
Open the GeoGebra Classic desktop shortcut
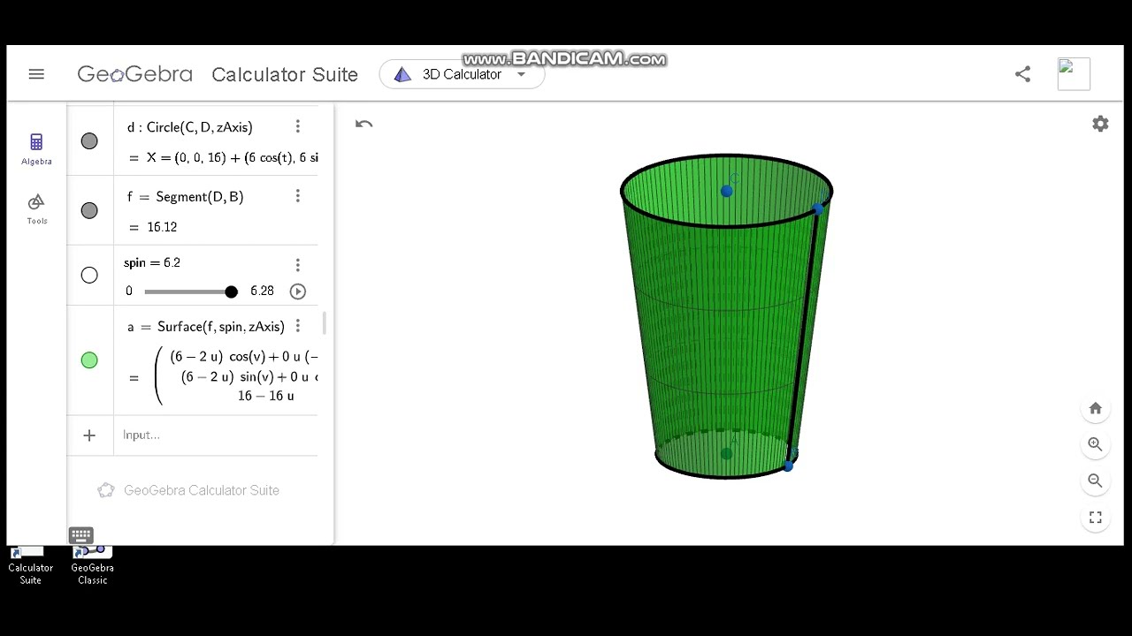pyautogui.click(x=93, y=566)
